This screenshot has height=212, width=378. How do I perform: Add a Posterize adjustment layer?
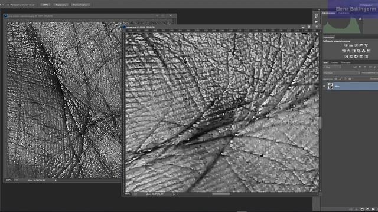tap(351, 57)
